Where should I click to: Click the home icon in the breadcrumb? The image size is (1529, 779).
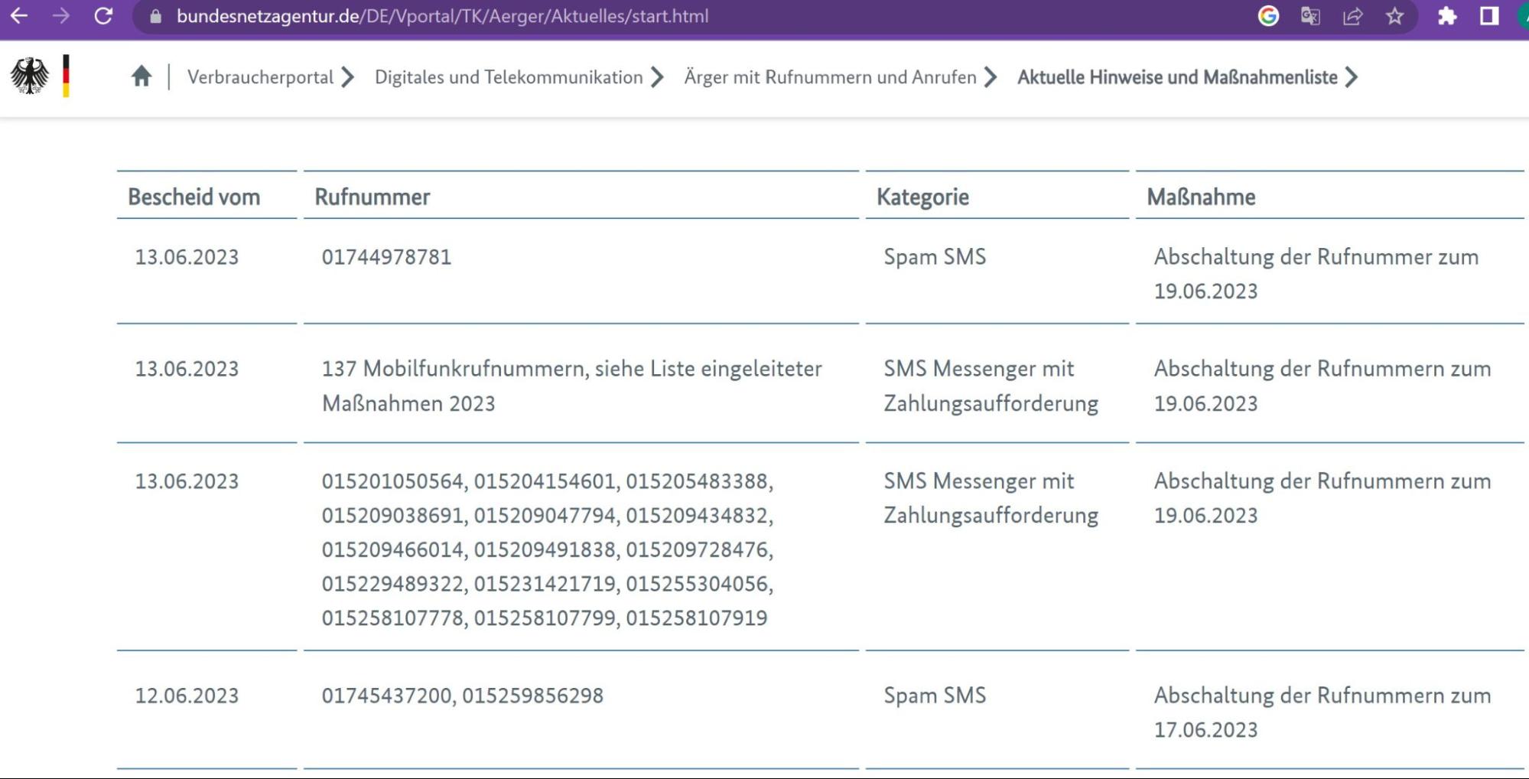pyautogui.click(x=142, y=76)
